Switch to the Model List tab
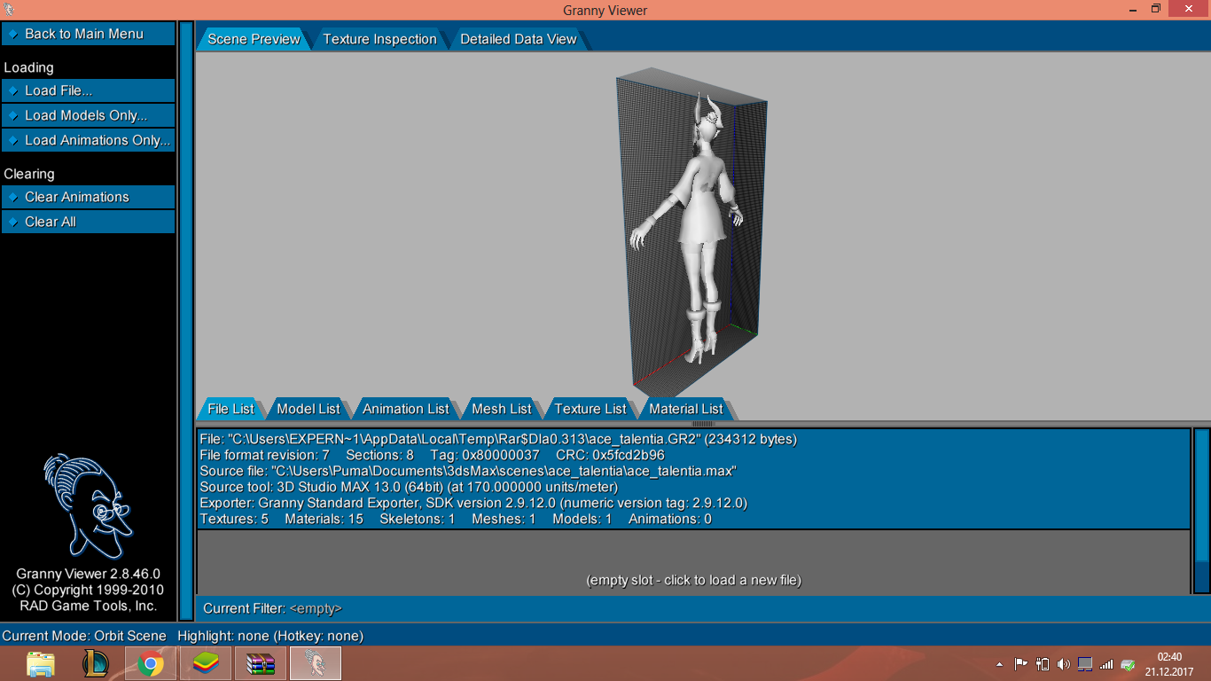 [309, 409]
